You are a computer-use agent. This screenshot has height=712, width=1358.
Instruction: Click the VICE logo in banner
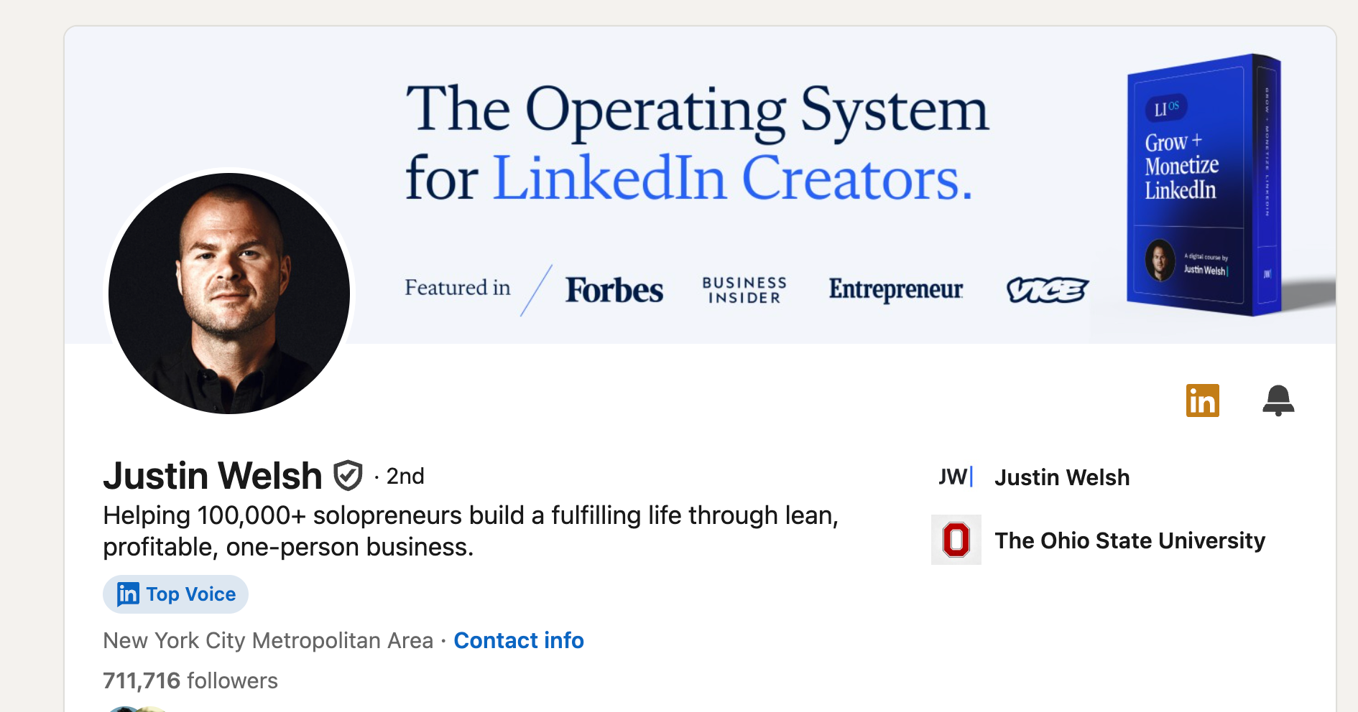[x=1048, y=290]
